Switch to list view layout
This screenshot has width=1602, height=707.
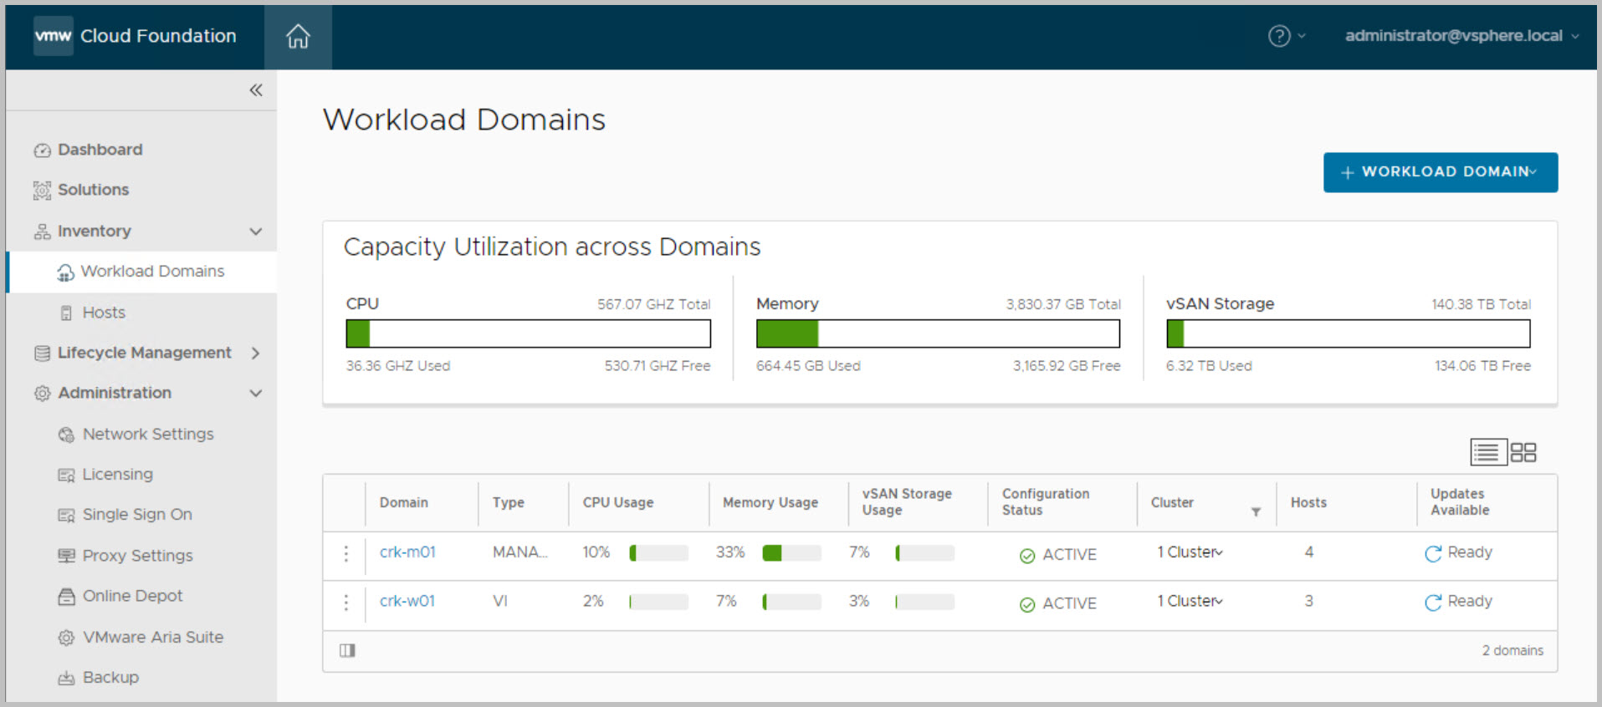pyautogui.click(x=1487, y=452)
